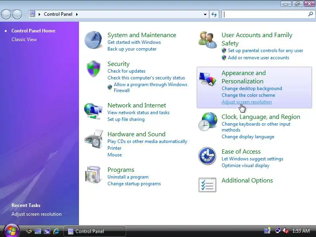Open the Security heading link
This screenshot has width=316, height=237.
point(118,64)
